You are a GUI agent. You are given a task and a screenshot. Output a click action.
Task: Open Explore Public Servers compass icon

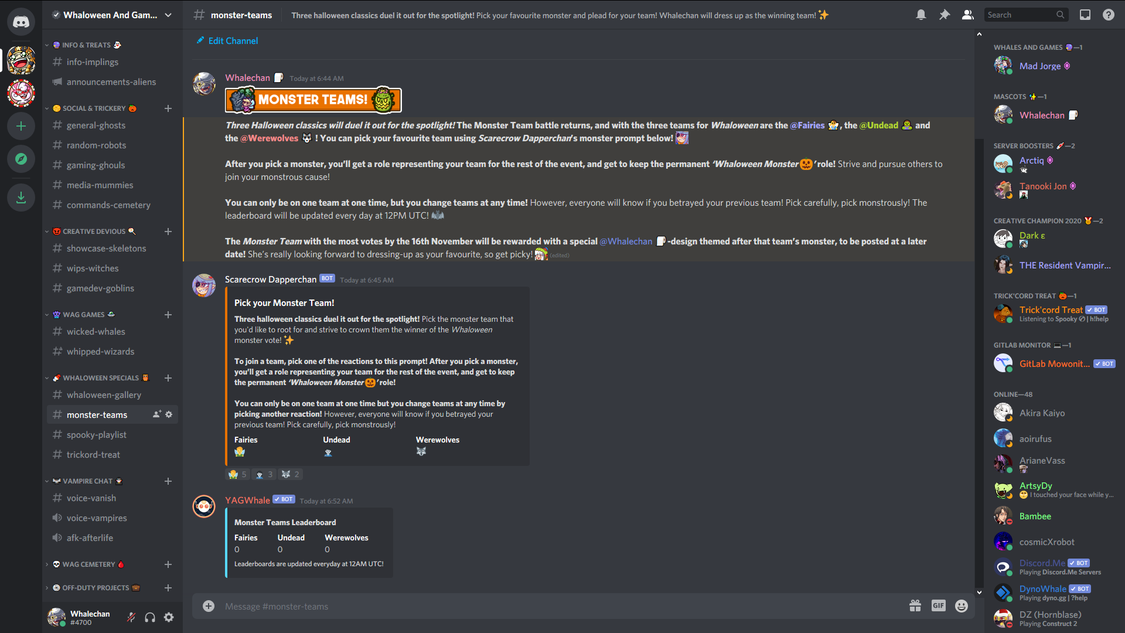(21, 159)
